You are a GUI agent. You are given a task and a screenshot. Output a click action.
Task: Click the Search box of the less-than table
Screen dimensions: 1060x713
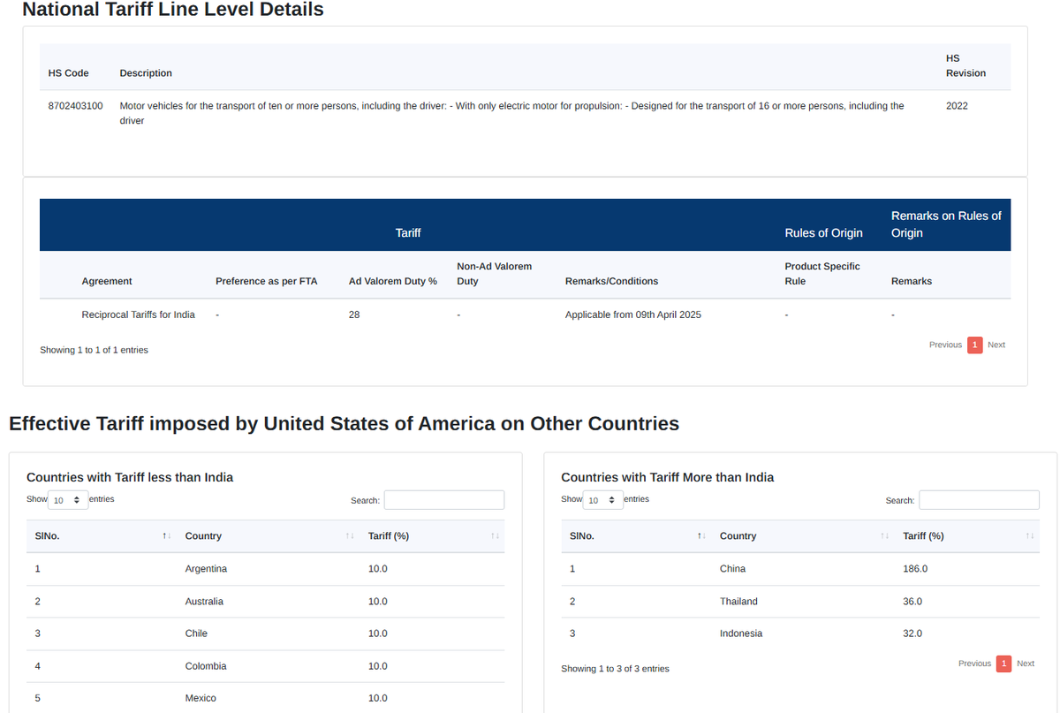(x=444, y=499)
